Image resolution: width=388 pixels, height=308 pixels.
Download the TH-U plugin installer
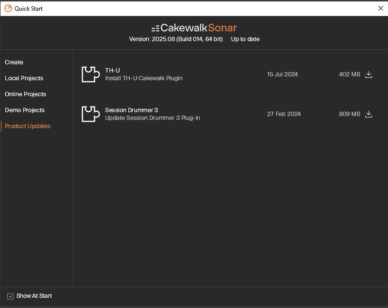pyautogui.click(x=369, y=74)
